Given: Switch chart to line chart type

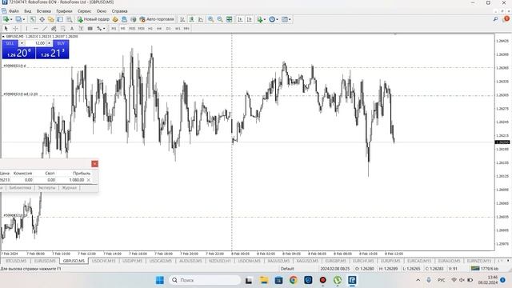Looking at the screenshot, I should [201, 19].
